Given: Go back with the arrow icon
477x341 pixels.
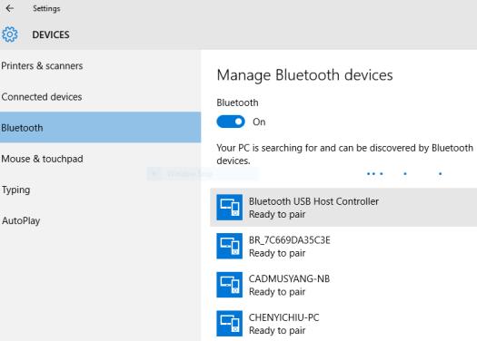Looking at the screenshot, I should point(10,8).
